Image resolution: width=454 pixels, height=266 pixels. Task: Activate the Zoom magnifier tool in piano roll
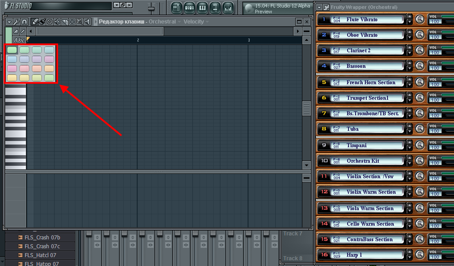click(79, 22)
